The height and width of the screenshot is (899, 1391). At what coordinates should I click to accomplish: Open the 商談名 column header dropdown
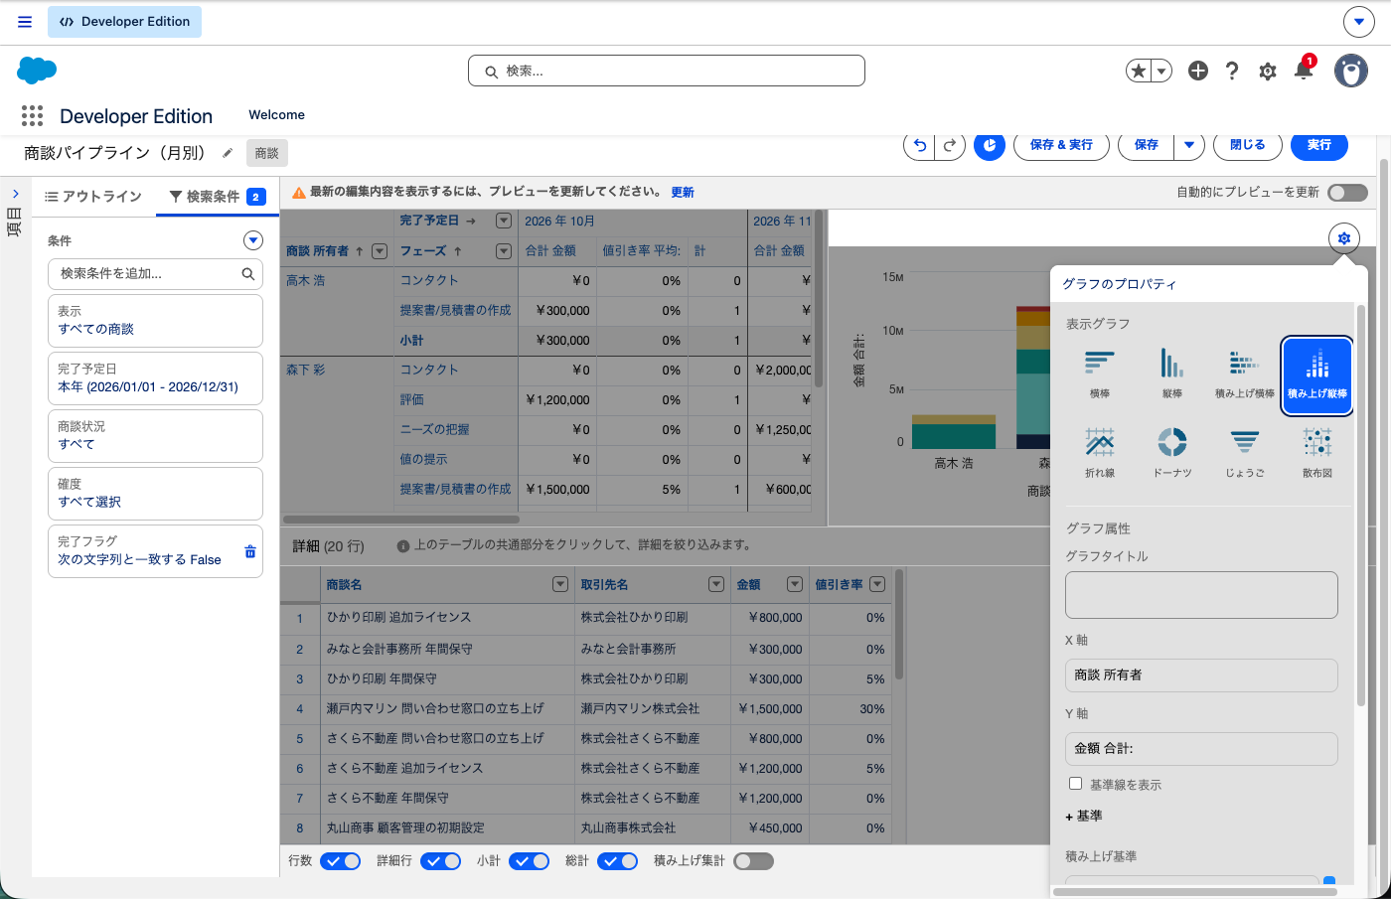tap(560, 584)
